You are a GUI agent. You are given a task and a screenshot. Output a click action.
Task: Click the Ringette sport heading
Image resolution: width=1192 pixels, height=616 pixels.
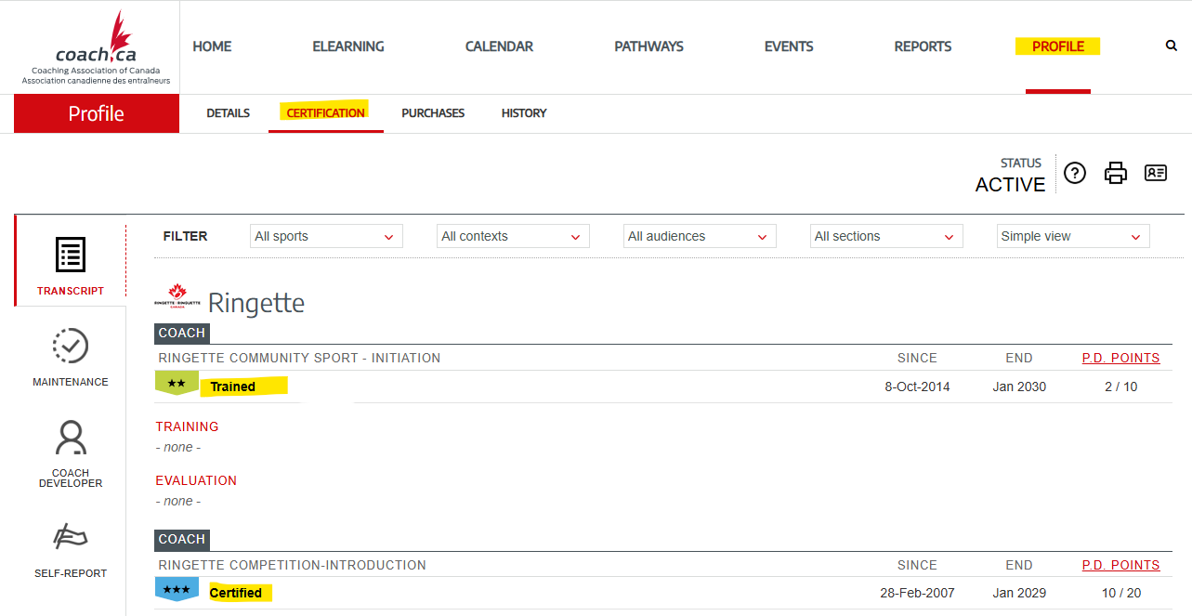tap(256, 303)
